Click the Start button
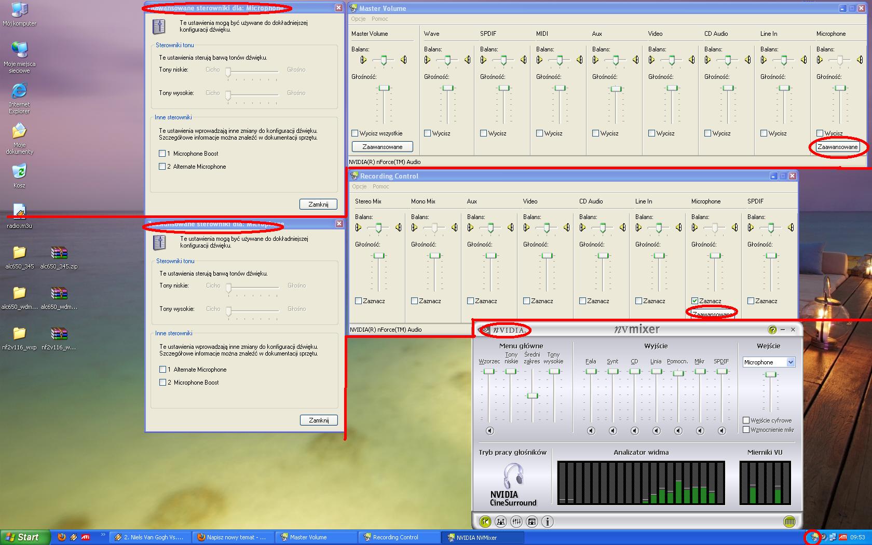Screen dimensions: 872x545 25,537
